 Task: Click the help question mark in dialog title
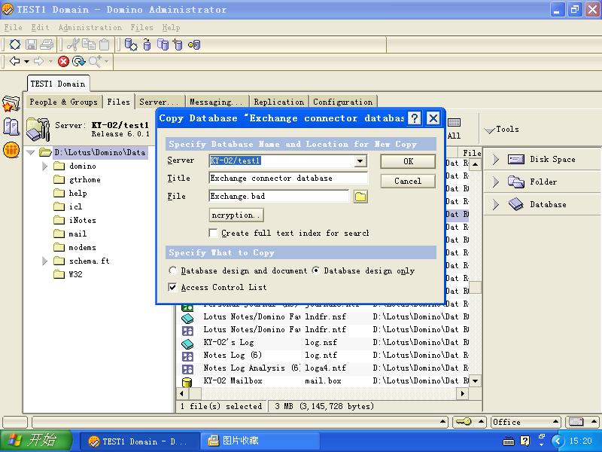coord(415,118)
